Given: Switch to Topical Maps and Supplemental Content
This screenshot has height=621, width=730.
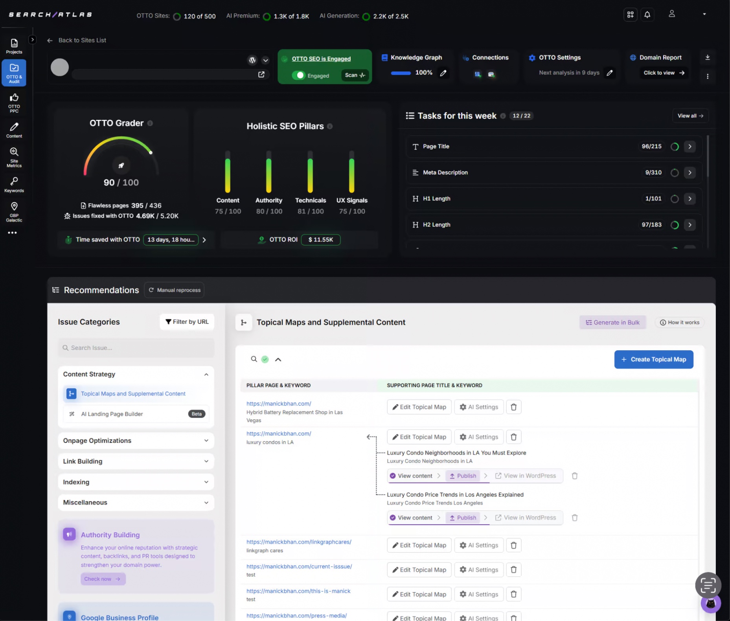Looking at the screenshot, I should pos(133,393).
